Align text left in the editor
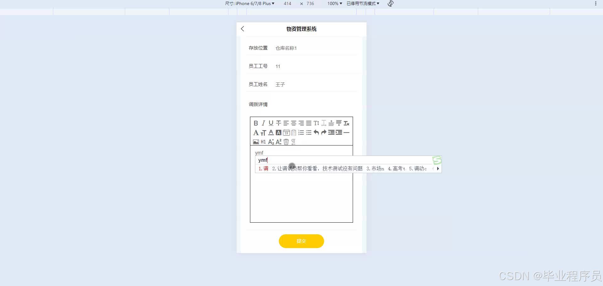603x286 pixels. (x=286, y=123)
